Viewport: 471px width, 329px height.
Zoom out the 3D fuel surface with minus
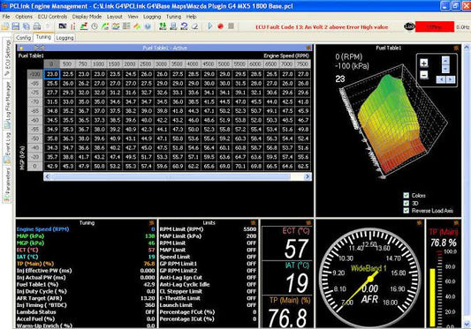[424, 75]
